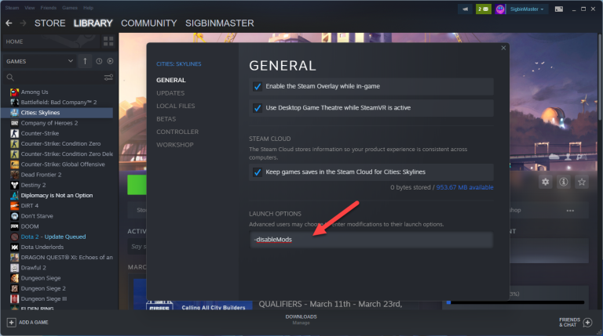The image size is (603, 336).
Task: Toggle Enable the Steam Overlay checkbox
Action: click(x=258, y=87)
